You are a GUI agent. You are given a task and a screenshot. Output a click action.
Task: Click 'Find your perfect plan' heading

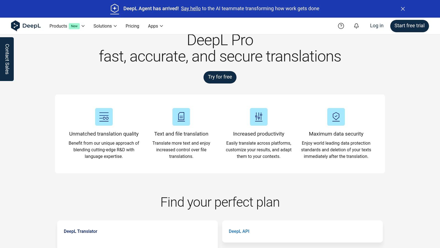pyautogui.click(x=220, y=202)
